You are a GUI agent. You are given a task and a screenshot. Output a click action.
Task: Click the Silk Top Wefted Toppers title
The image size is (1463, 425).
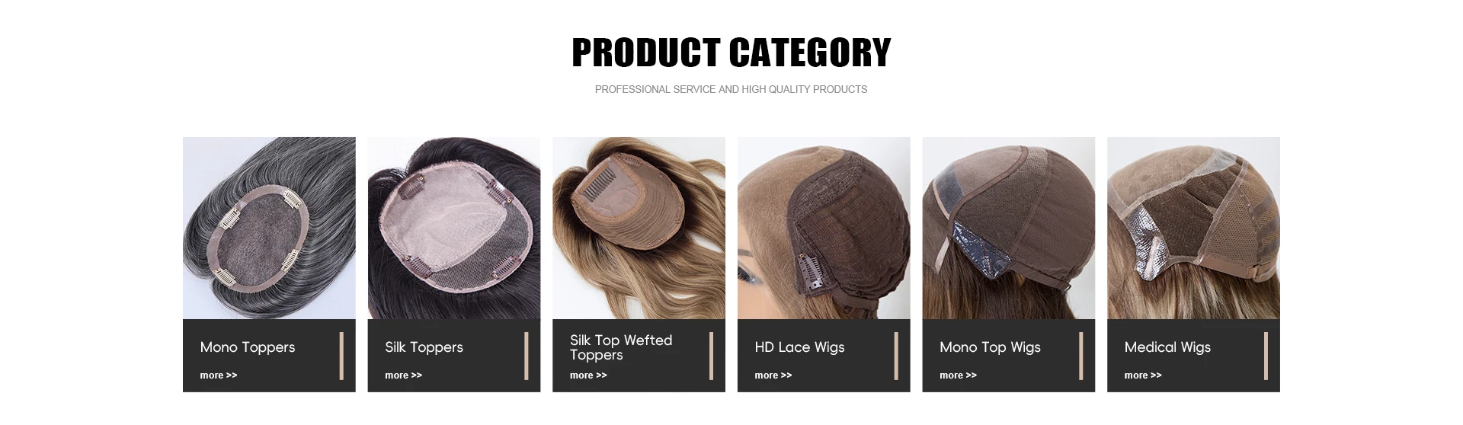tap(621, 347)
